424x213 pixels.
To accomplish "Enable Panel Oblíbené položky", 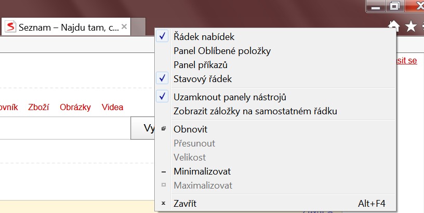I will click(x=222, y=51).
